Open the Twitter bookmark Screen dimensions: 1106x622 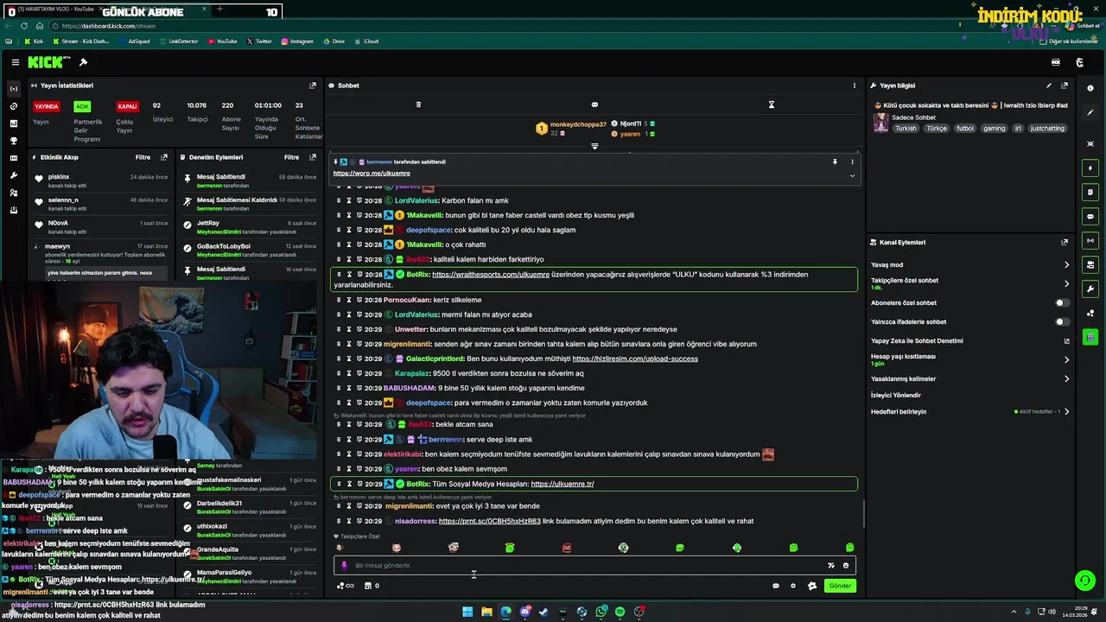coord(259,41)
